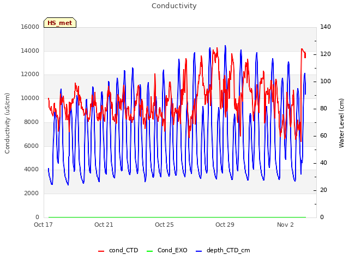Click the Nov 2 date tick label
Viewport: 349px width, 261px height.
coord(285,225)
